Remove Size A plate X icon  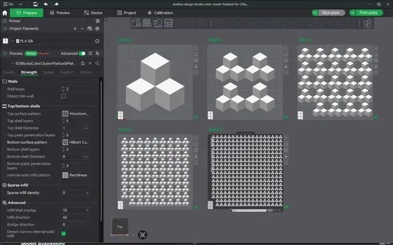point(196,48)
